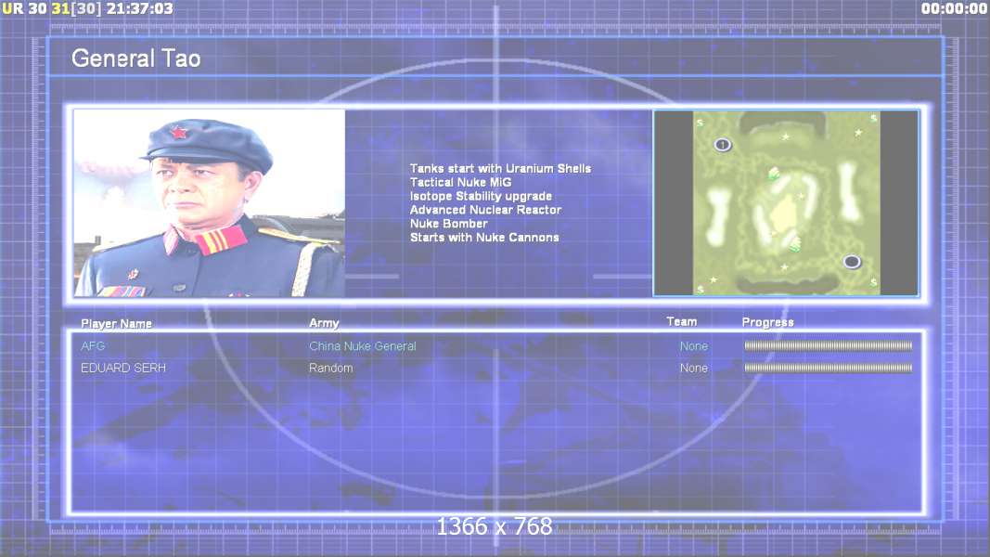Click "Tanks start with Uranium Shells" line
990x557 pixels.
coord(500,169)
